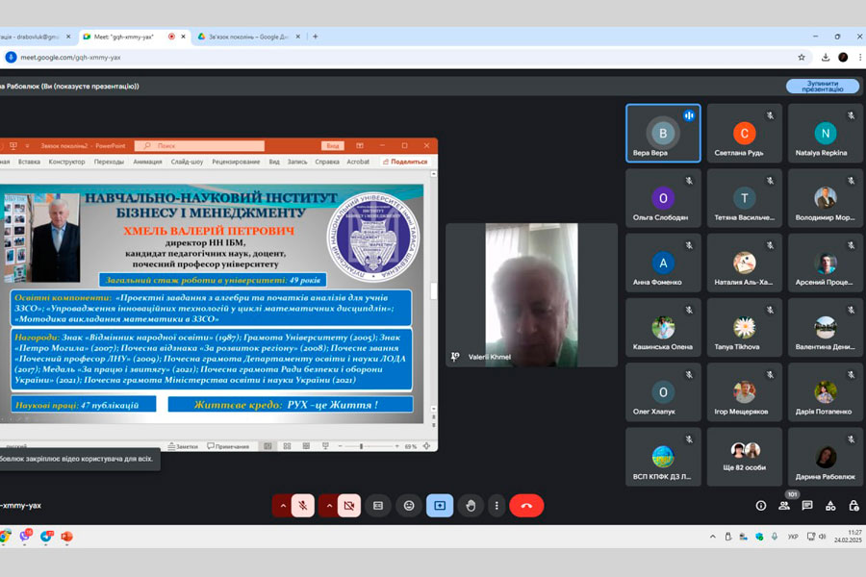This screenshot has width=866, height=577.
Task: Open Chrome downloads icon
Action: click(x=826, y=57)
